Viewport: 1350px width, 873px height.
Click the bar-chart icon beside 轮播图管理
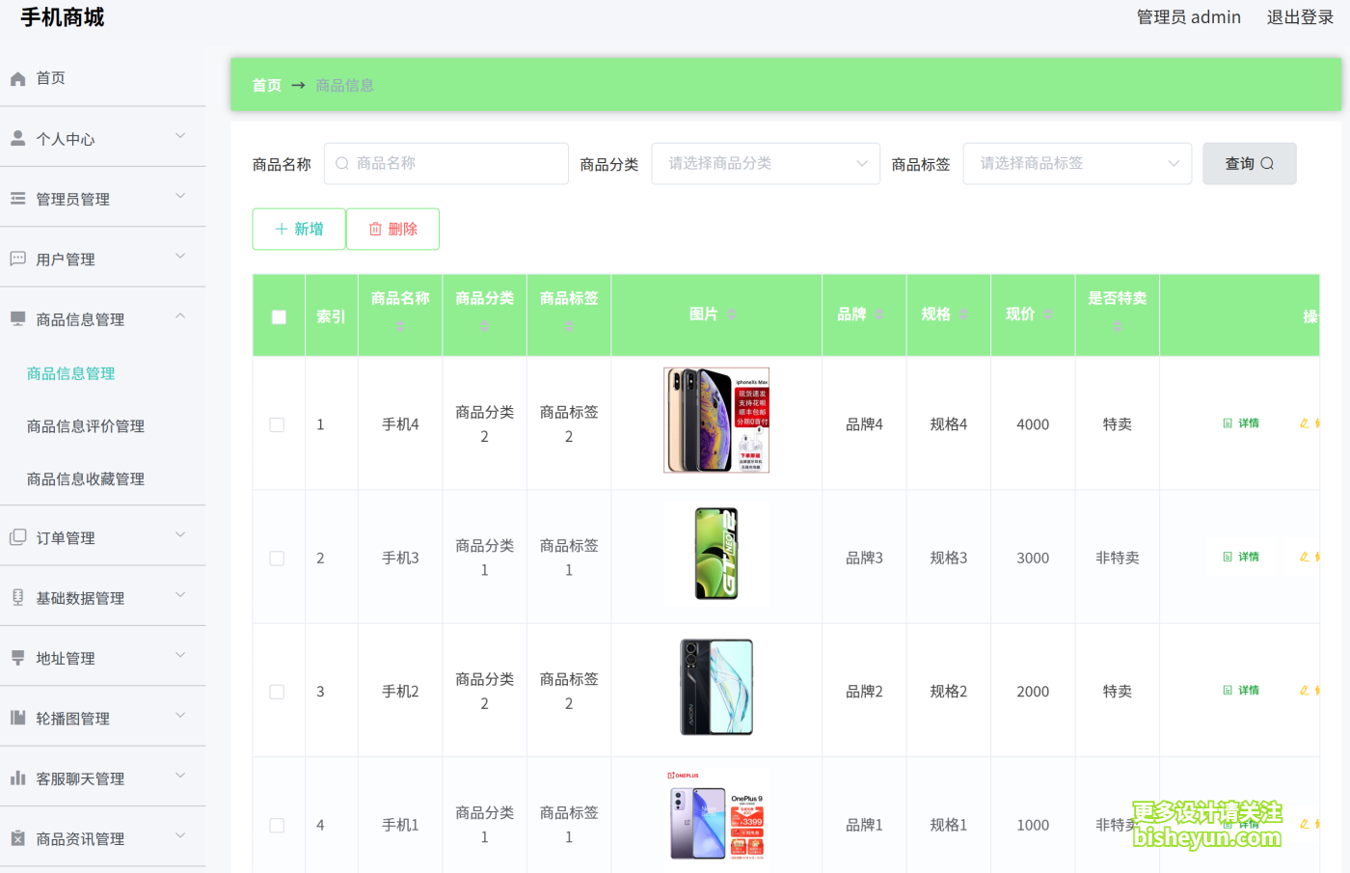[x=17, y=717]
